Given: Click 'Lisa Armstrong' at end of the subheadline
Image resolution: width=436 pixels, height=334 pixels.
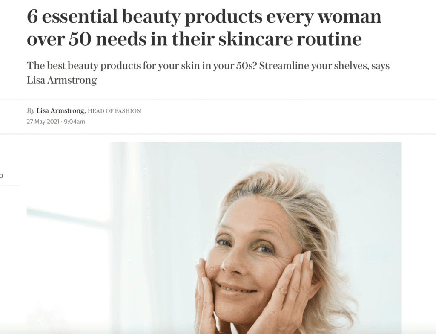Looking at the screenshot, I should 62,80.
